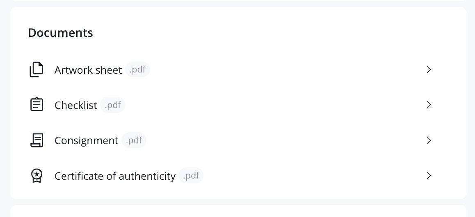Viewport: 475px width, 217px height.
Task: Expand Checklist using its right chevron
Action: click(428, 105)
